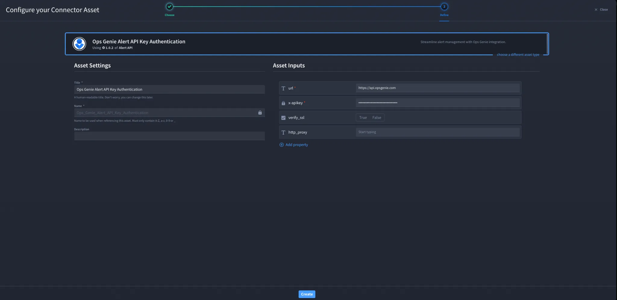Click the text-type icon beside http_proxy
Viewport: 617px width, 300px height.
(283, 133)
